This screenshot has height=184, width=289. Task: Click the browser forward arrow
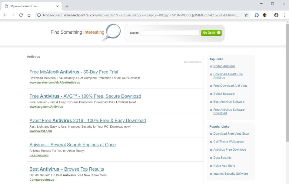point(13,15)
